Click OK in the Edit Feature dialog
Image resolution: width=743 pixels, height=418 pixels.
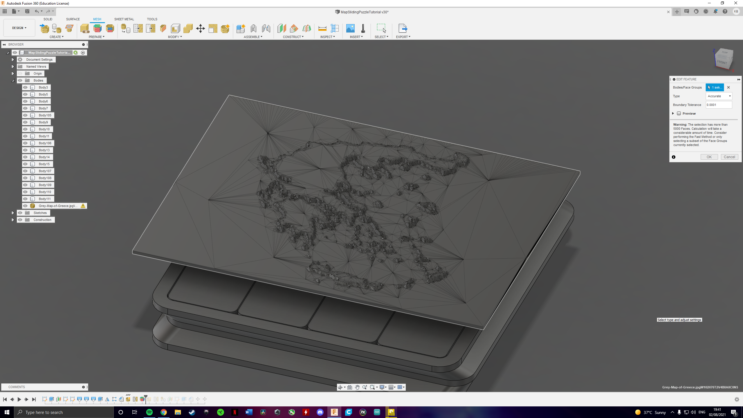coord(709,157)
